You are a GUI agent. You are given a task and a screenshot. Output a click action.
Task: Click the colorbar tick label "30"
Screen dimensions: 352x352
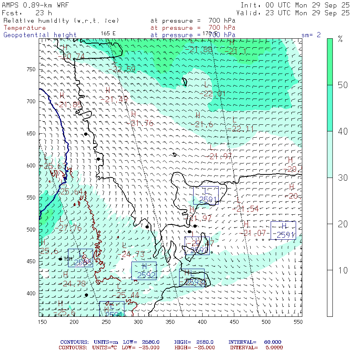tap(343, 178)
